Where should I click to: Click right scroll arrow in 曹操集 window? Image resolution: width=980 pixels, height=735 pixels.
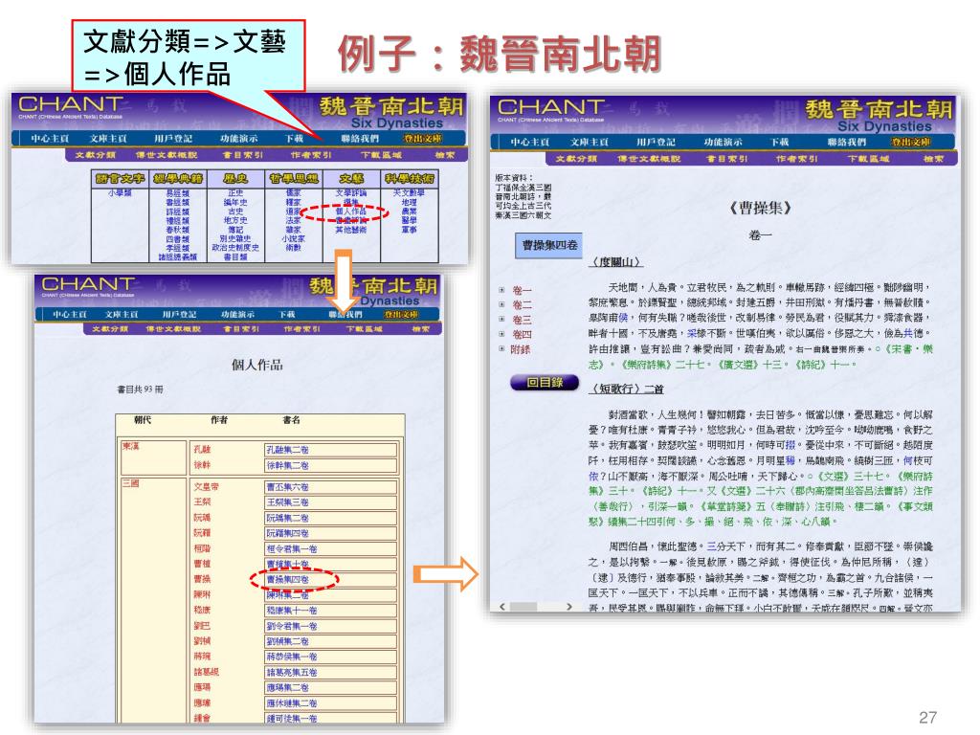pyautogui.click(x=568, y=606)
